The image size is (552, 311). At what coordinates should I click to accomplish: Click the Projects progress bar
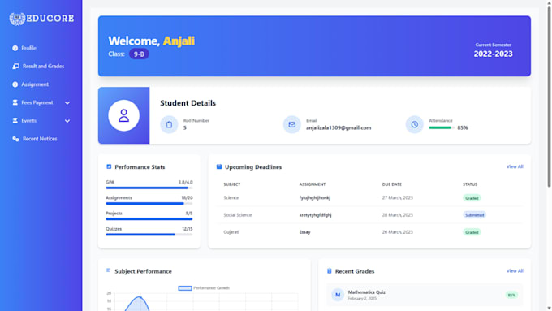point(149,219)
